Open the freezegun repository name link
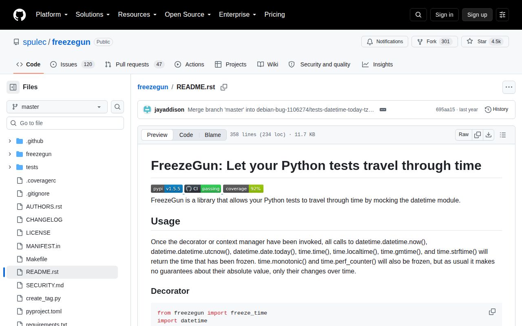The image size is (522, 326). (71, 42)
